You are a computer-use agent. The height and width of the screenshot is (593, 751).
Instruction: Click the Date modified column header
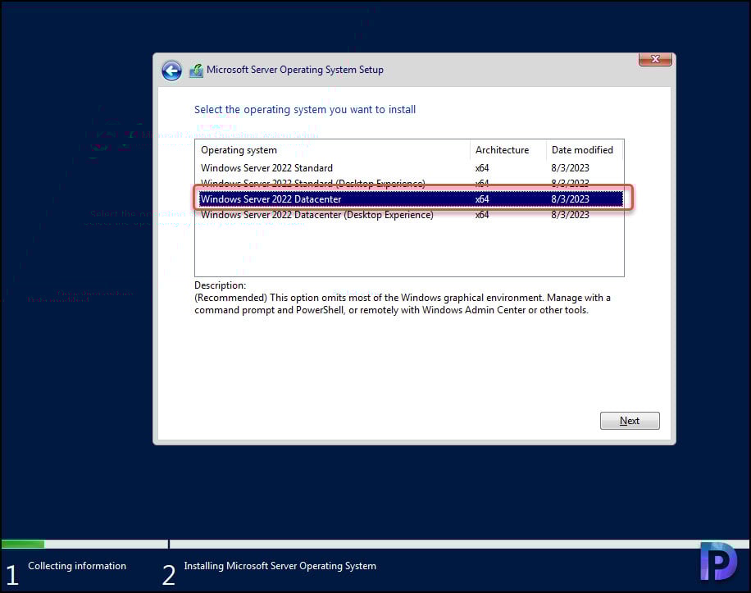pyautogui.click(x=585, y=150)
